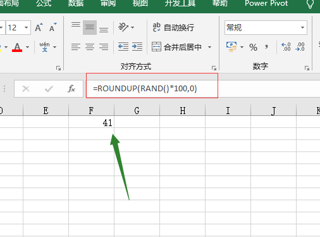The width and height of the screenshot is (320, 237).
Task: Cancel formula entry with X button
Action: [x=26, y=89]
